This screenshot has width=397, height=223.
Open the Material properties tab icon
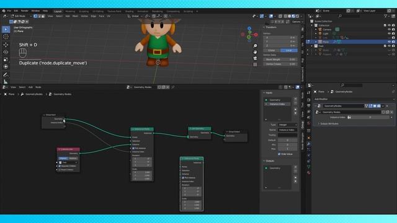click(x=309, y=173)
